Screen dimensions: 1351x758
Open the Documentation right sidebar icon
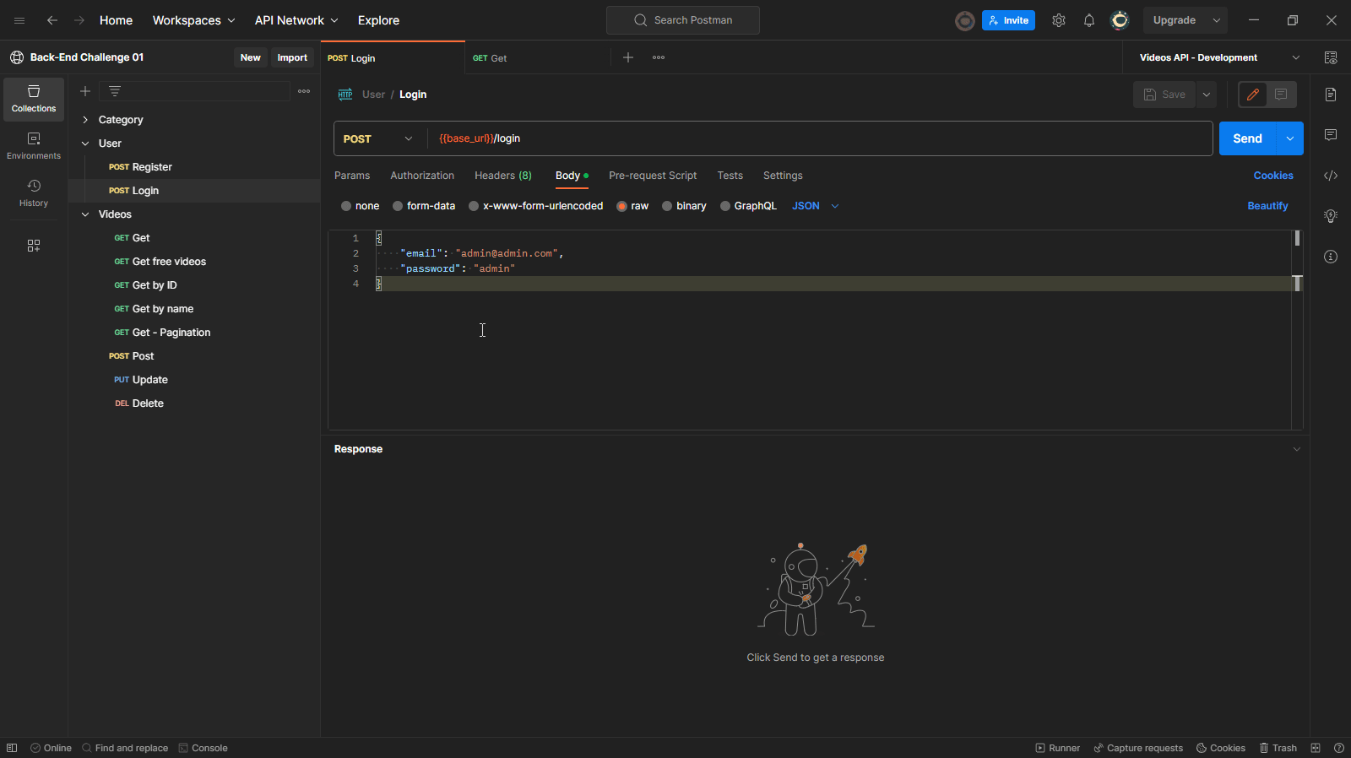(x=1331, y=95)
